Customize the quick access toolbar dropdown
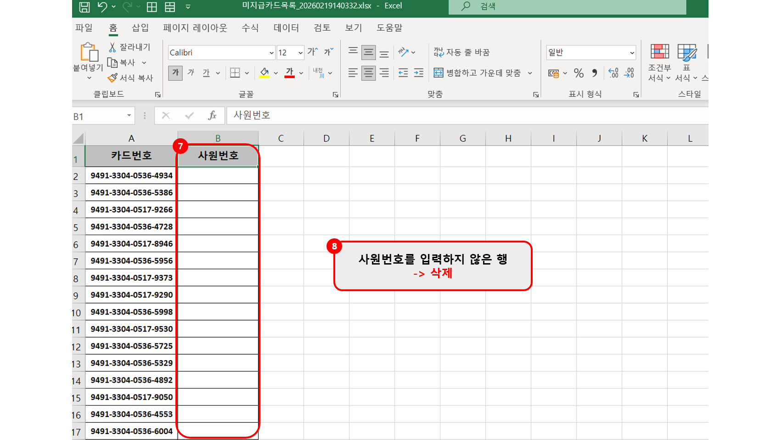This screenshot has height=440, width=765. pyautogui.click(x=188, y=7)
